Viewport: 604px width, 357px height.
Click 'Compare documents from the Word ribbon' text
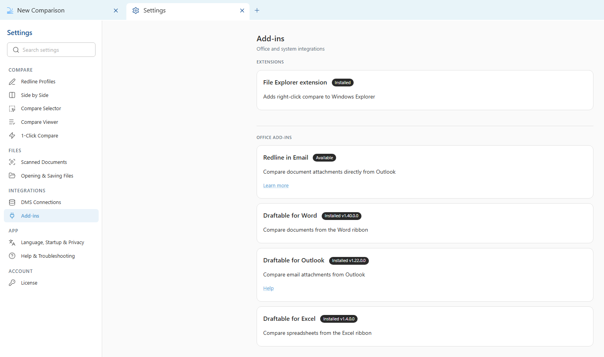point(315,230)
